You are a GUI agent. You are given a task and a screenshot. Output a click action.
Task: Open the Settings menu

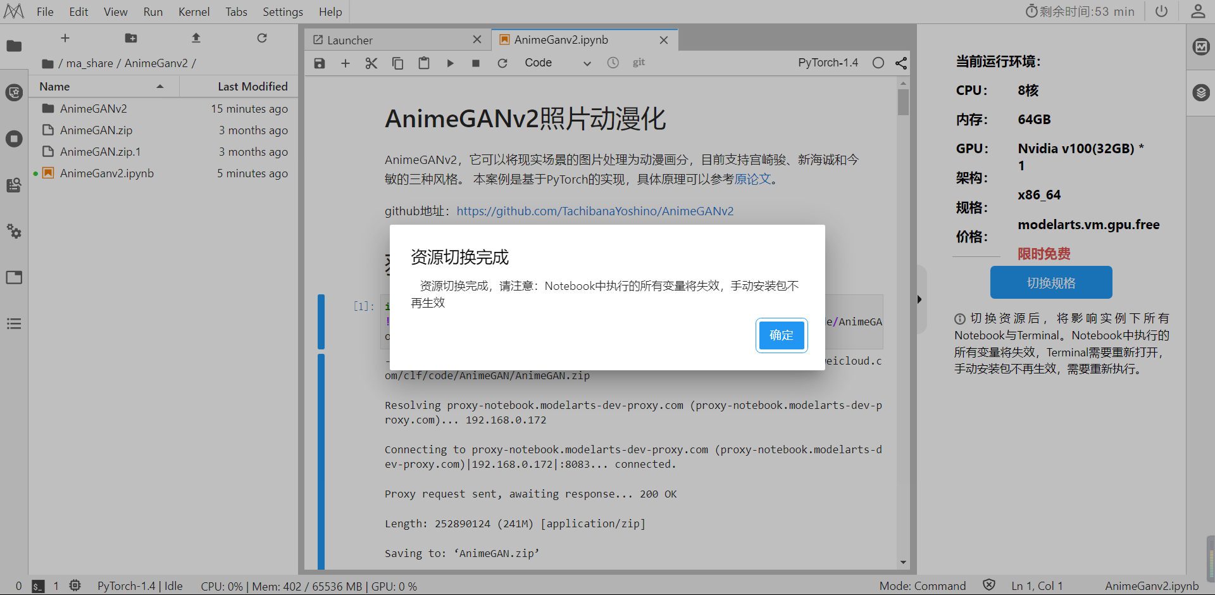coord(283,11)
